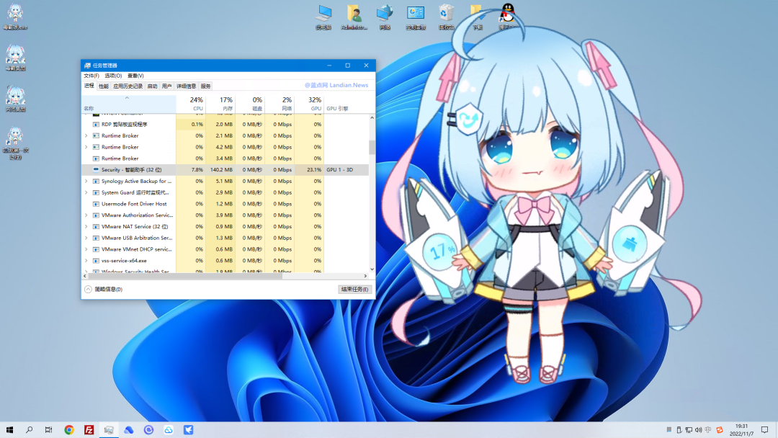This screenshot has height=438, width=778.
Task: Open the Network desktop icon
Action: (385, 17)
